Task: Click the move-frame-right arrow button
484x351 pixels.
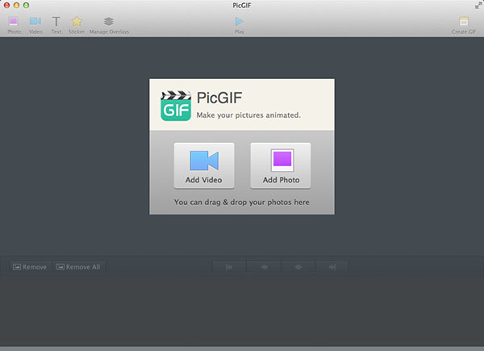Action: click(x=298, y=267)
